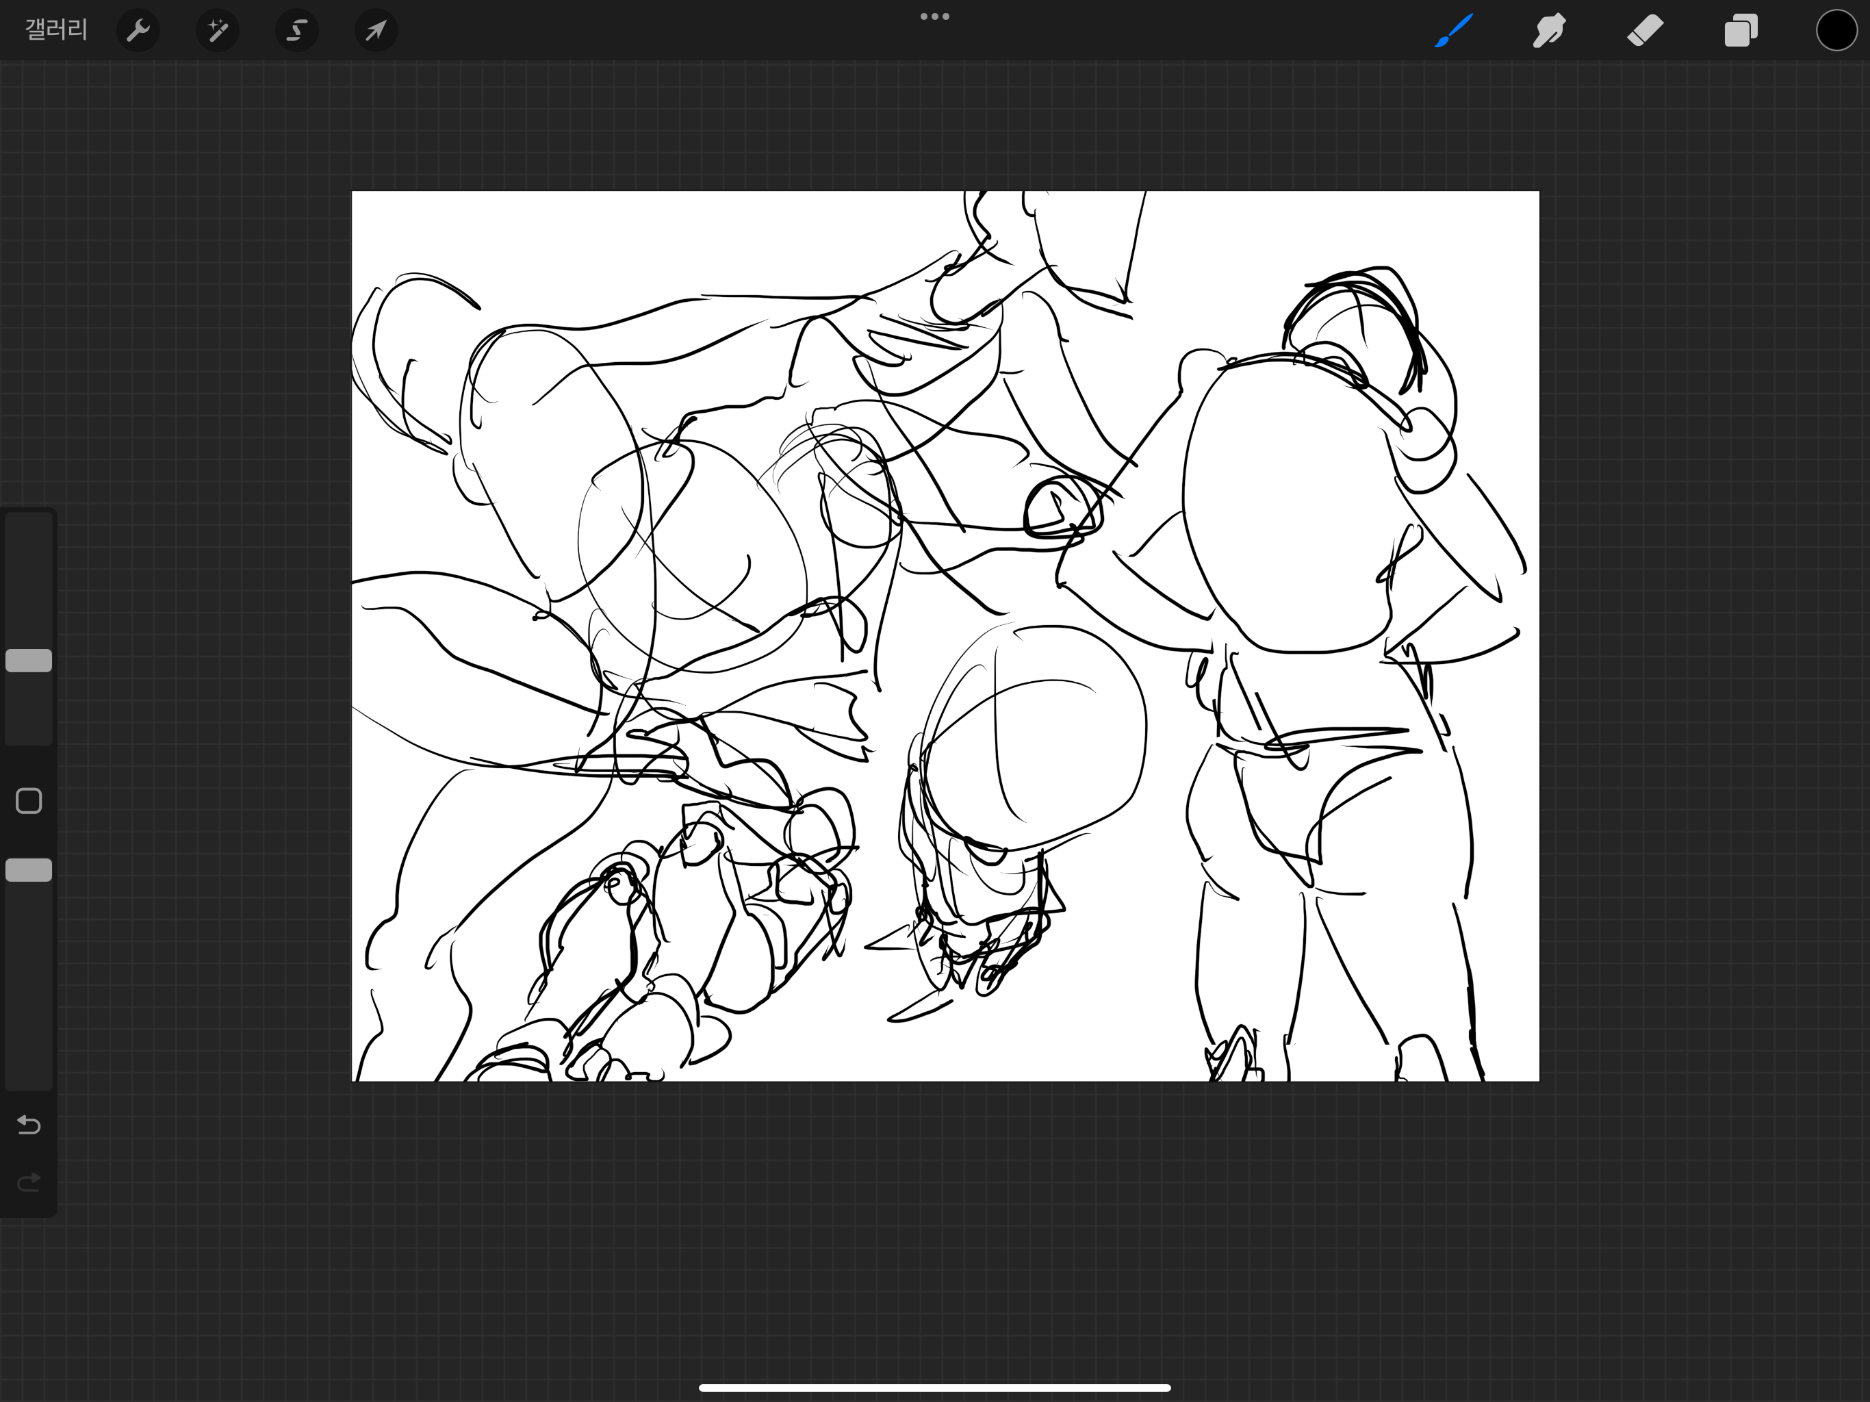Click the brush opacity slider handle
Screen dimensions: 1870x1402
click(29, 870)
